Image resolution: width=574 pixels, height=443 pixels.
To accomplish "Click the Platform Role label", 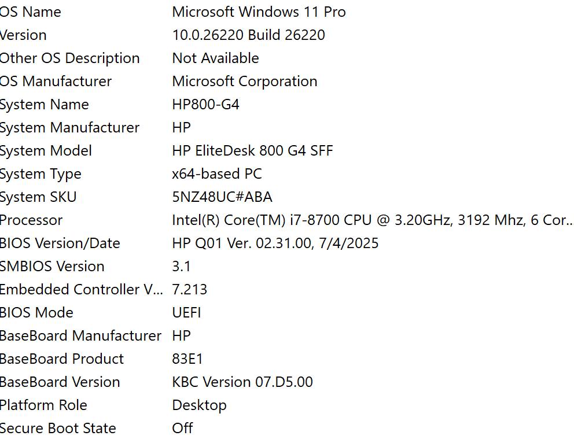I will point(43,405).
